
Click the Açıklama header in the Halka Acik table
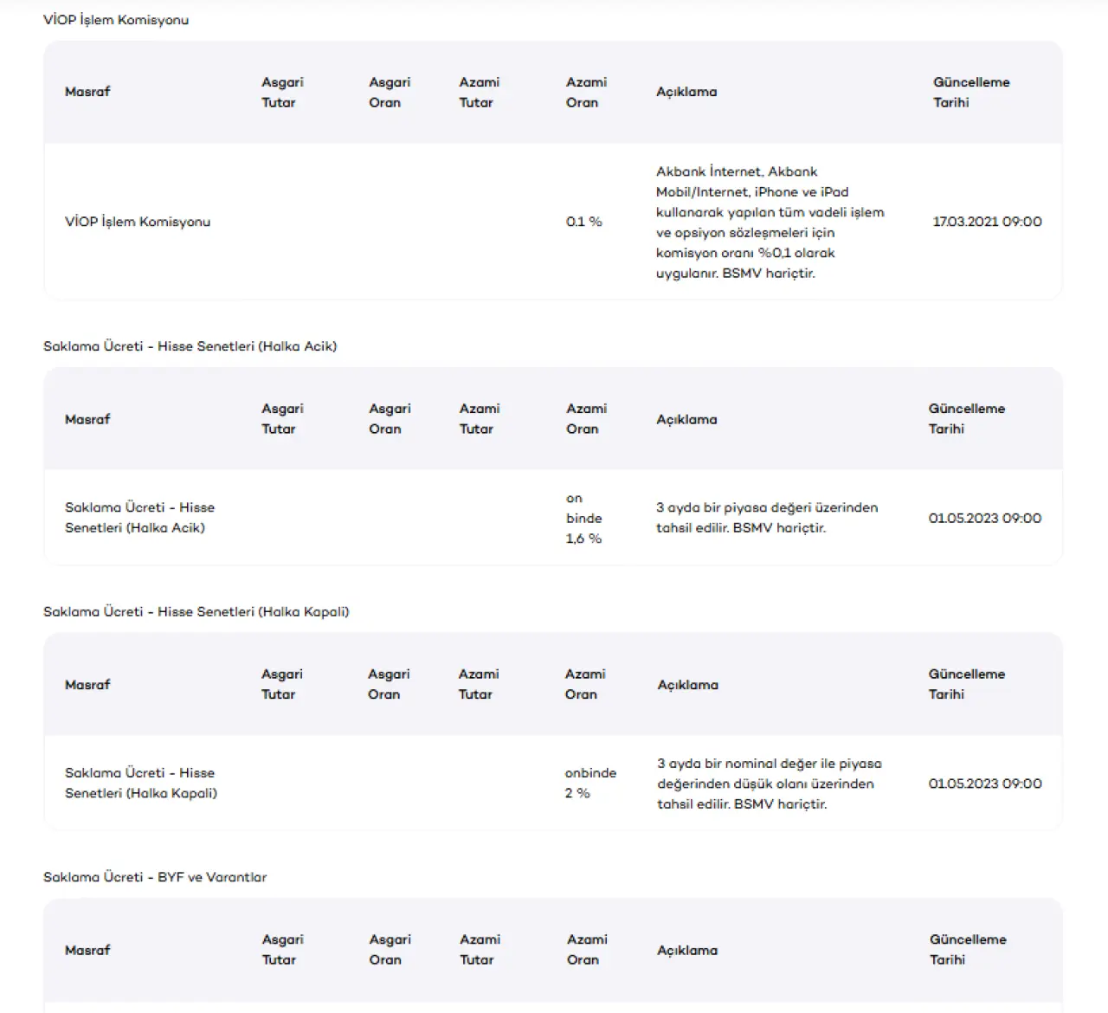[686, 419]
